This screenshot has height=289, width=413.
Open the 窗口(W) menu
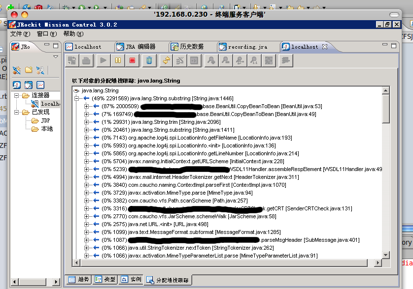point(47,34)
